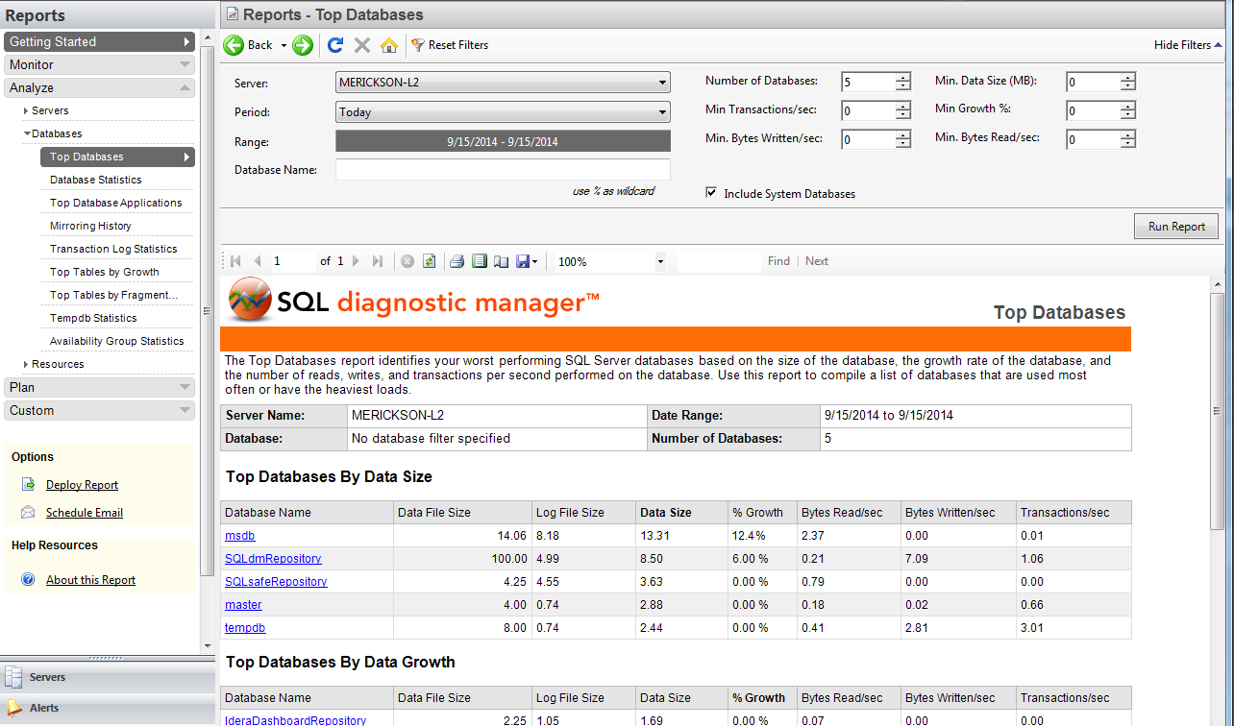Select Top Databases report item
Viewport: 1234px width, 726px height.
(117, 157)
